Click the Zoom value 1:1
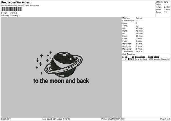This screenshot has width=171, height=121. tap(165, 12)
